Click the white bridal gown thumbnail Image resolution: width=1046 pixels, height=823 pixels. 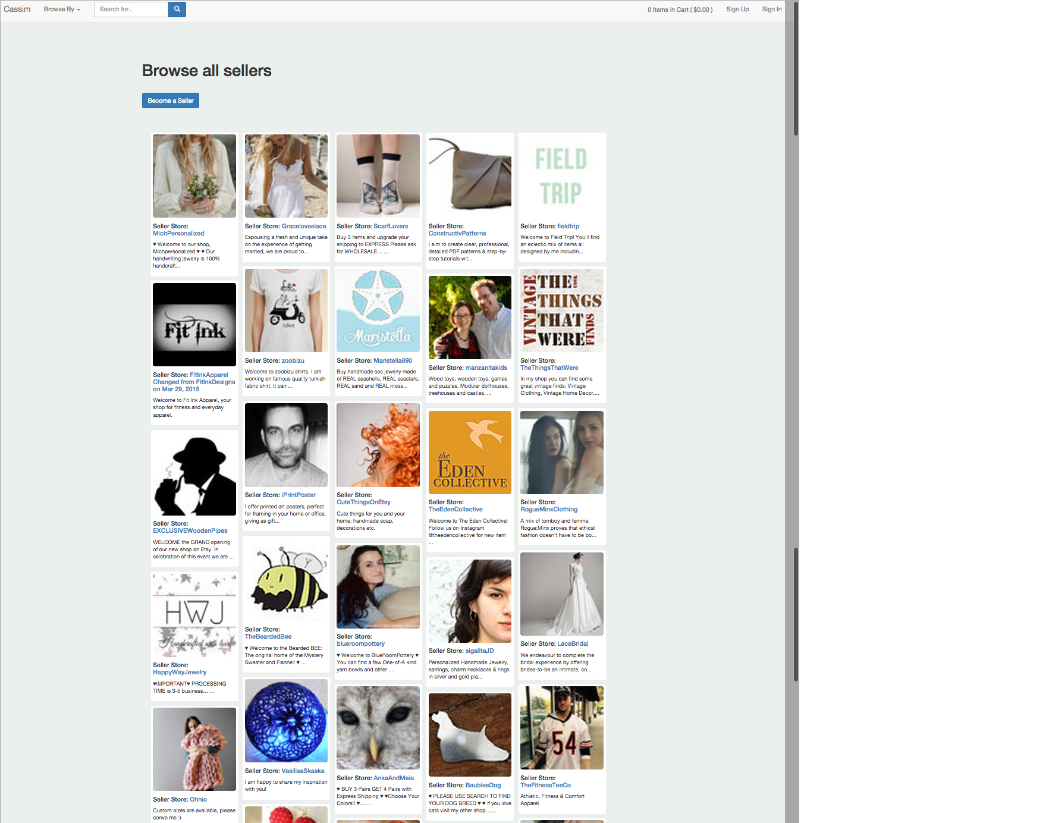(x=562, y=593)
